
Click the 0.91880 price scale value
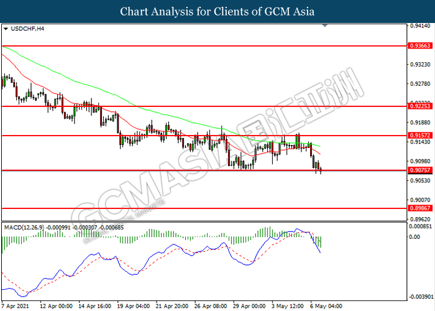[420, 123]
